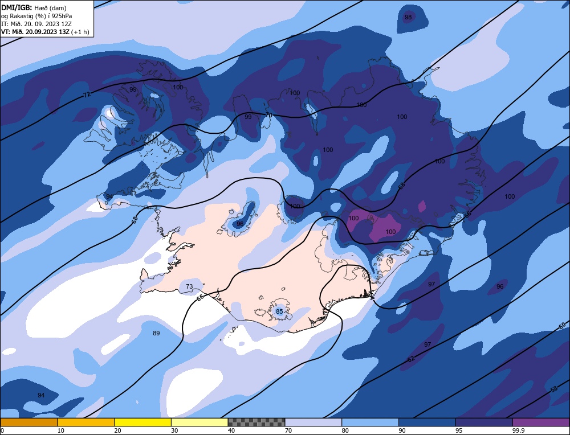The image size is (570, 435).
Task: Click the header line "DMI/IGB: Hæð (dam)"
Action: pyautogui.click(x=34, y=8)
